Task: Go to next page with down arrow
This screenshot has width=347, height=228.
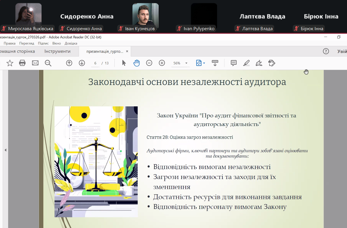Action: (82, 63)
